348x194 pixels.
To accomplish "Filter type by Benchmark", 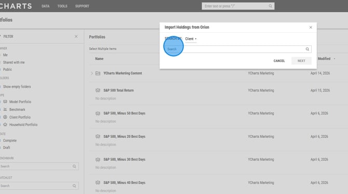I will 17,110.
